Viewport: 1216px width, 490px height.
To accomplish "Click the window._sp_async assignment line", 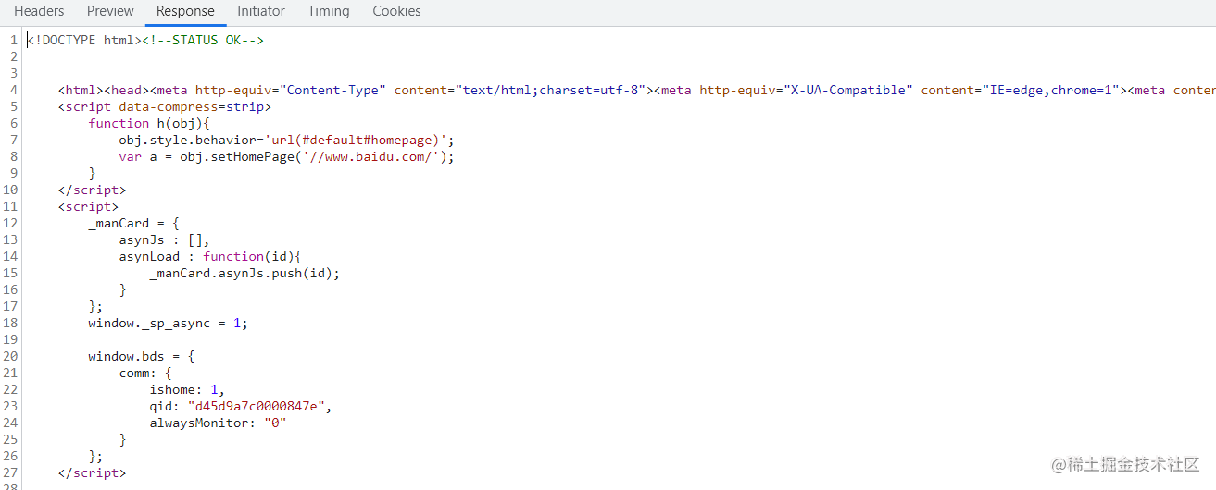I will tap(168, 323).
